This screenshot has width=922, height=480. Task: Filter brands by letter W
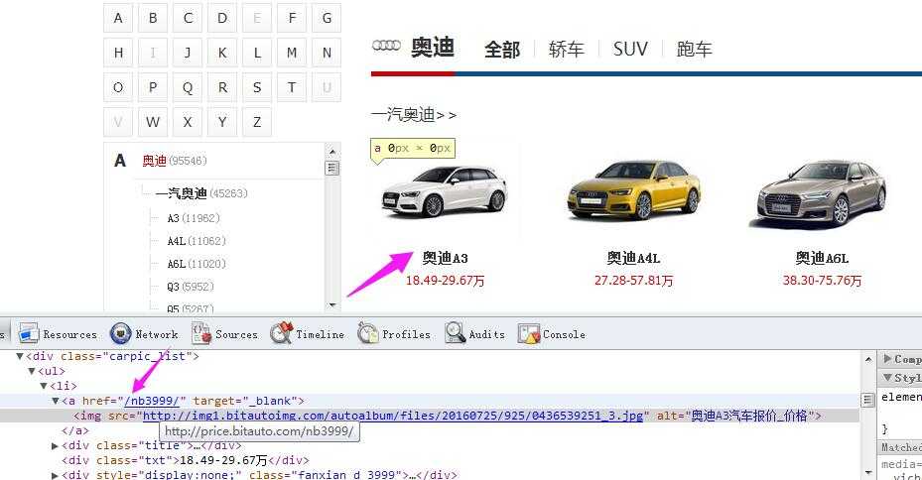[153, 122]
